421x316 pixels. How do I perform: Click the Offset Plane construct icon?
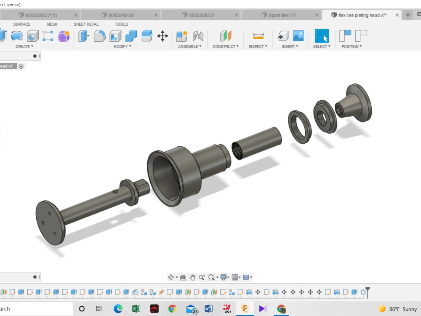tap(226, 36)
